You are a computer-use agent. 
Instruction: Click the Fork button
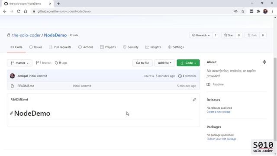click(252, 35)
